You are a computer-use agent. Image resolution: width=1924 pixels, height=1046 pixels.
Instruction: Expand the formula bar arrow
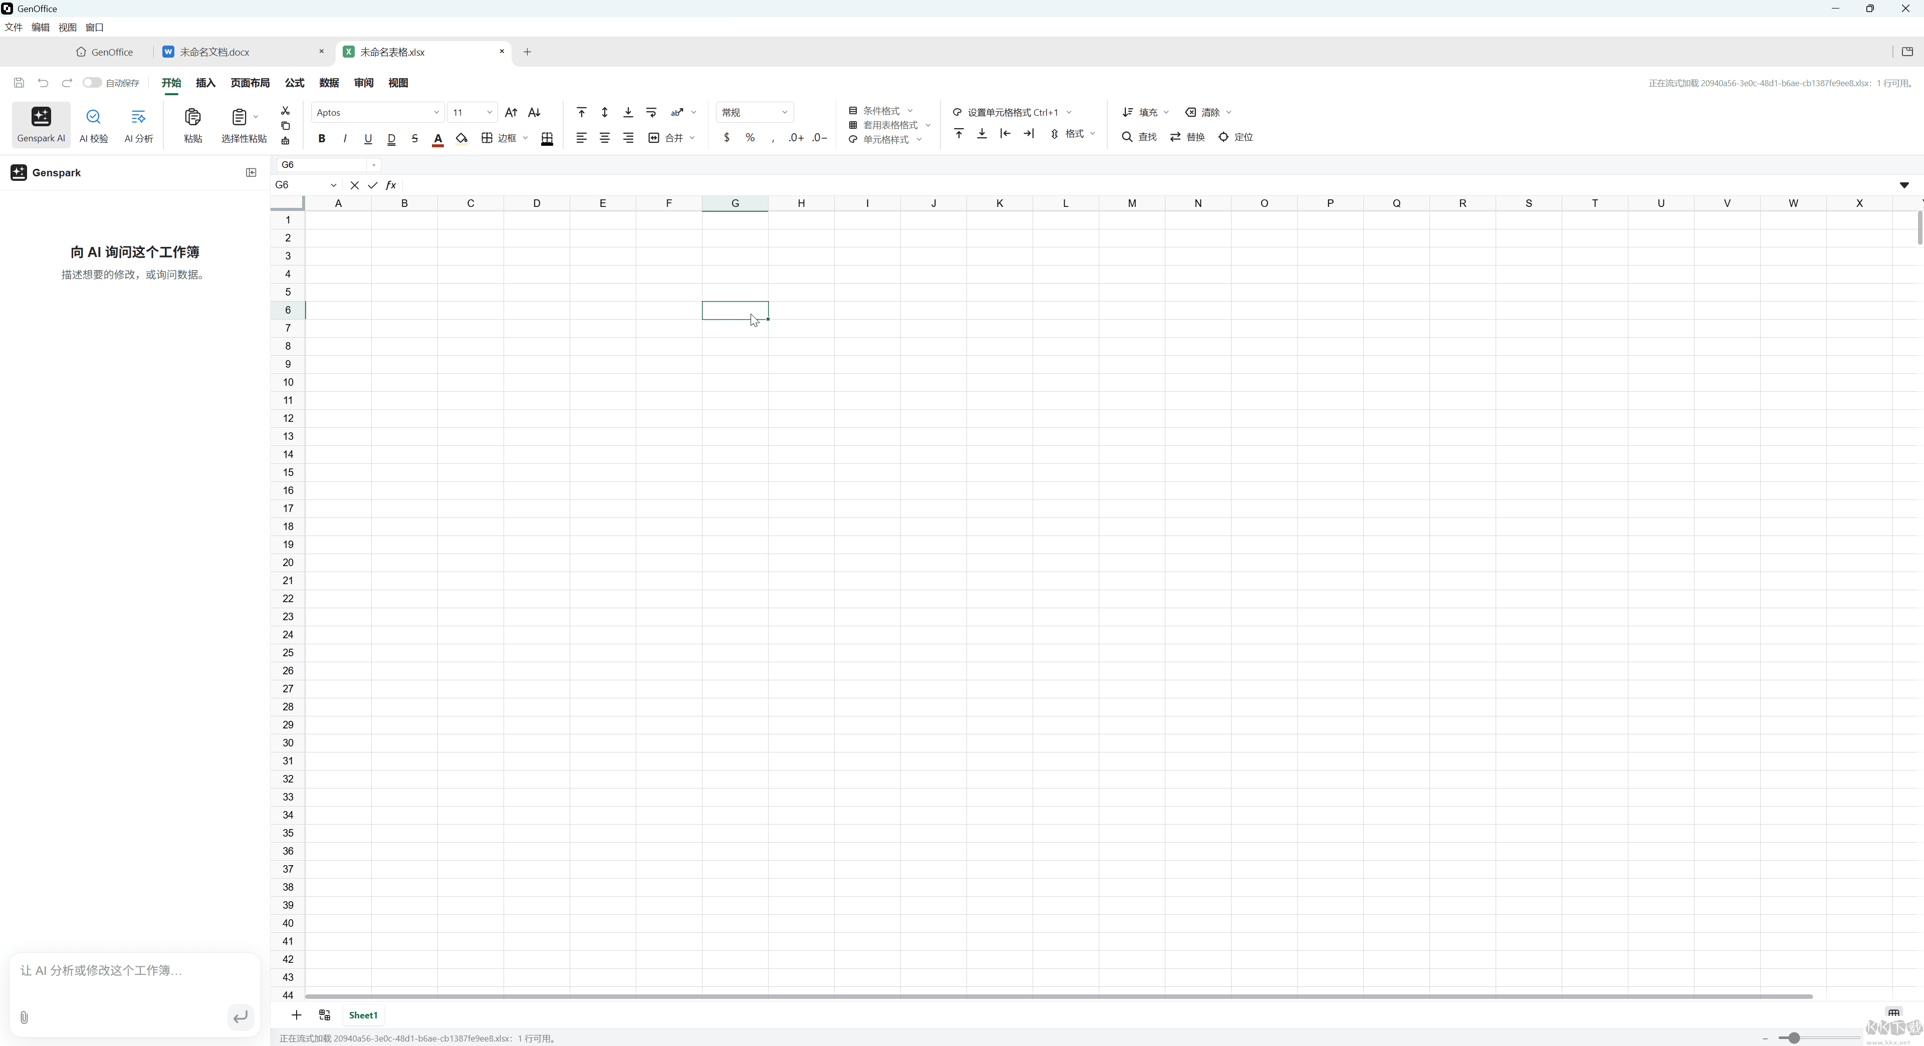[x=1904, y=185]
